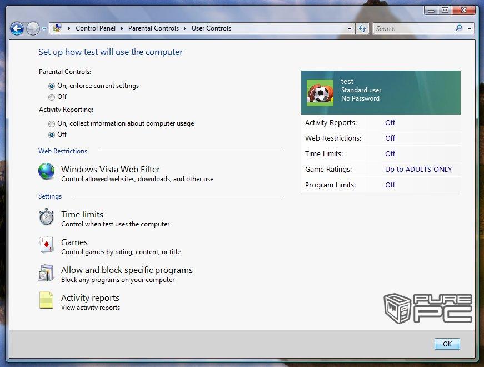
Task: Open the Games settings link
Action: click(x=74, y=242)
